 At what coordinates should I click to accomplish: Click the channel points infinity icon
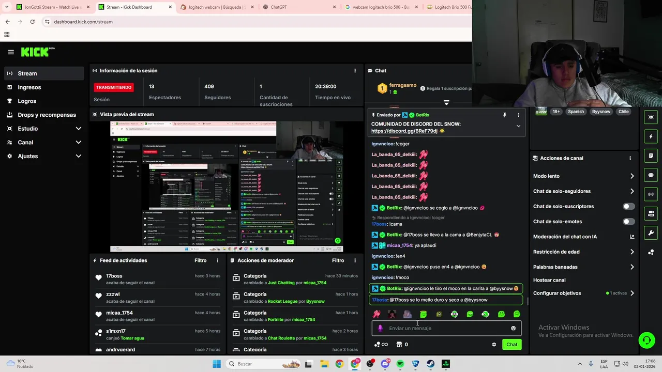tap(381, 345)
